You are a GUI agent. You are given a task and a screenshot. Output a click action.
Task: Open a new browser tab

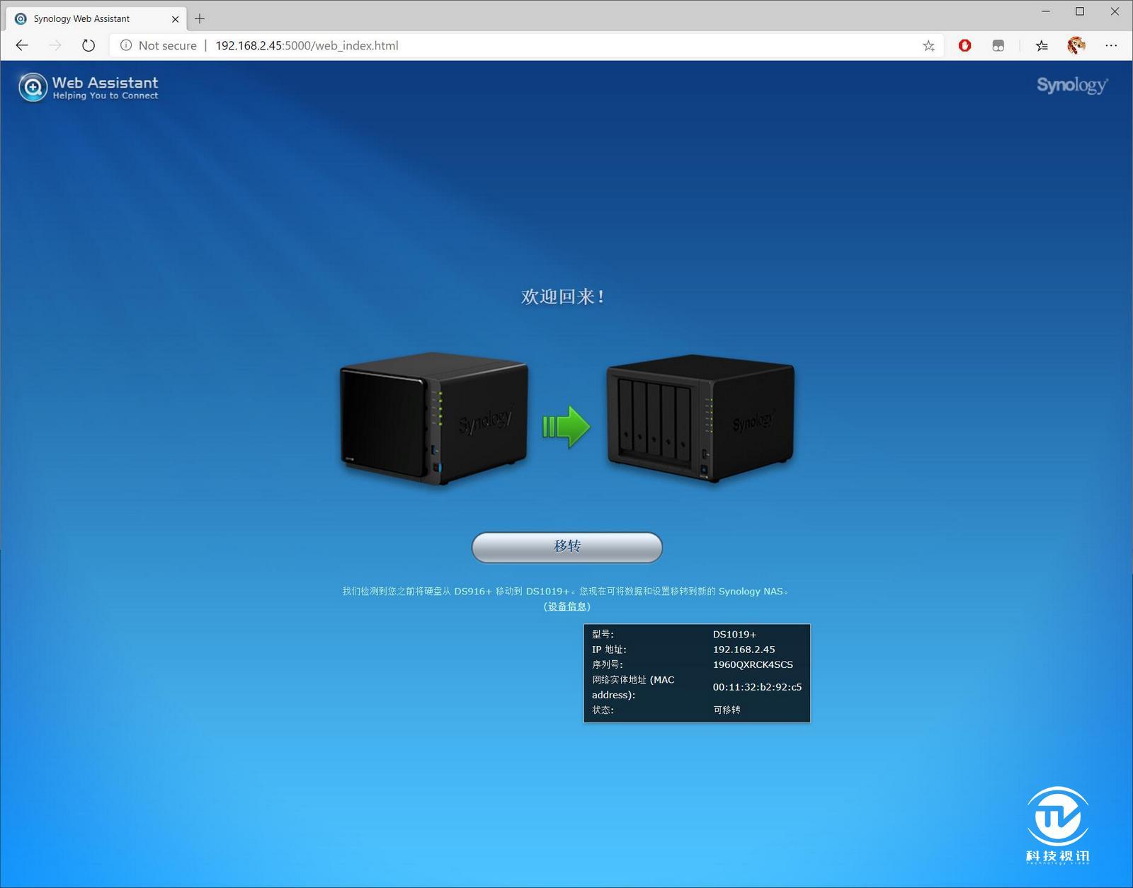200,18
